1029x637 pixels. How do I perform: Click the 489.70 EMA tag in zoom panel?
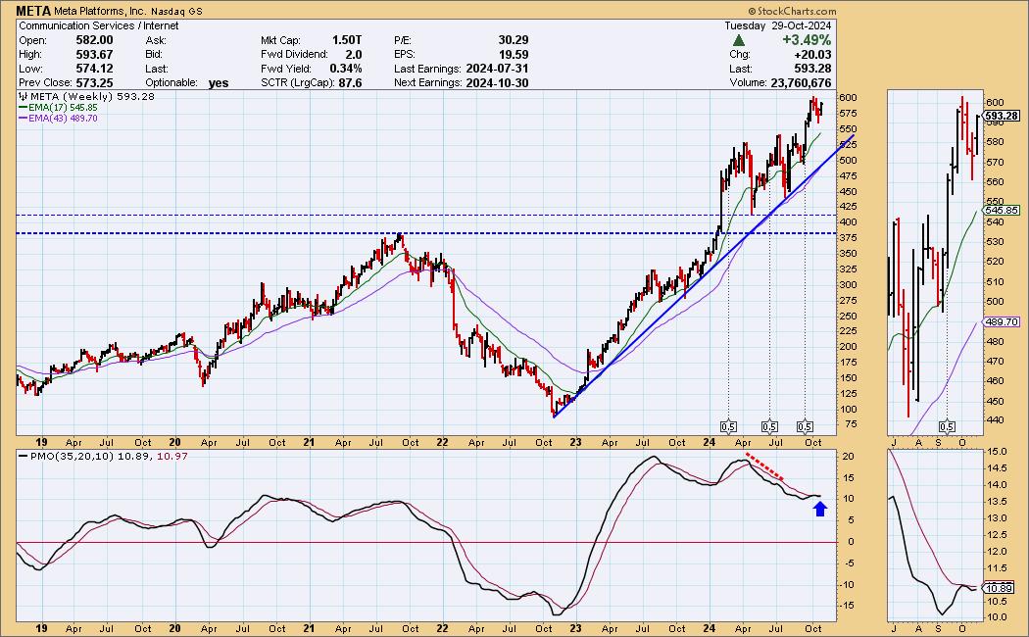coord(1003,322)
